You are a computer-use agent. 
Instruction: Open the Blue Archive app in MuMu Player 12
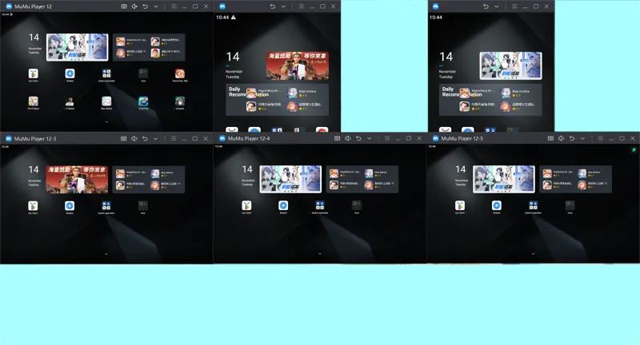(106, 101)
